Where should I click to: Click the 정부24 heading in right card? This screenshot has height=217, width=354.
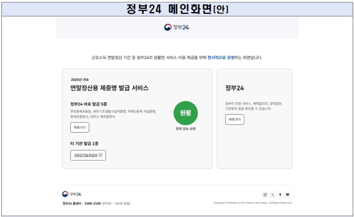click(x=235, y=88)
